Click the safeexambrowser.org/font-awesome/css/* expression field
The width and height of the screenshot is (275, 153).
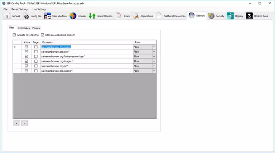pos(86,57)
